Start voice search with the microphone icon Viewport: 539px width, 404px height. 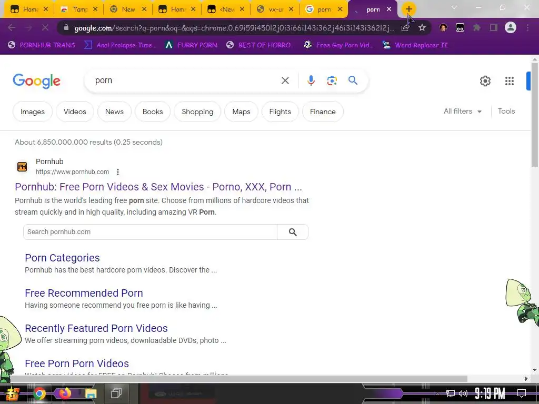tap(311, 80)
